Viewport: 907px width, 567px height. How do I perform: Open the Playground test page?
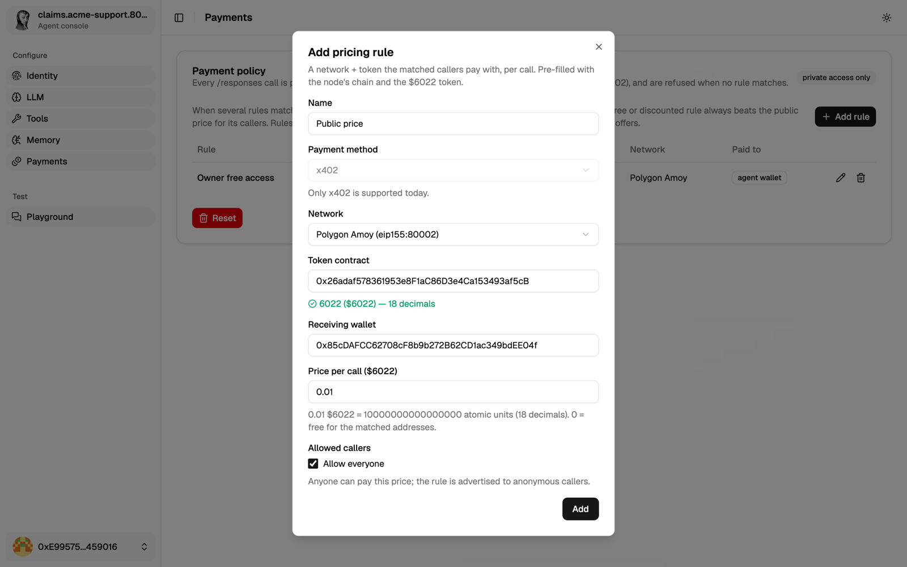[80, 217]
